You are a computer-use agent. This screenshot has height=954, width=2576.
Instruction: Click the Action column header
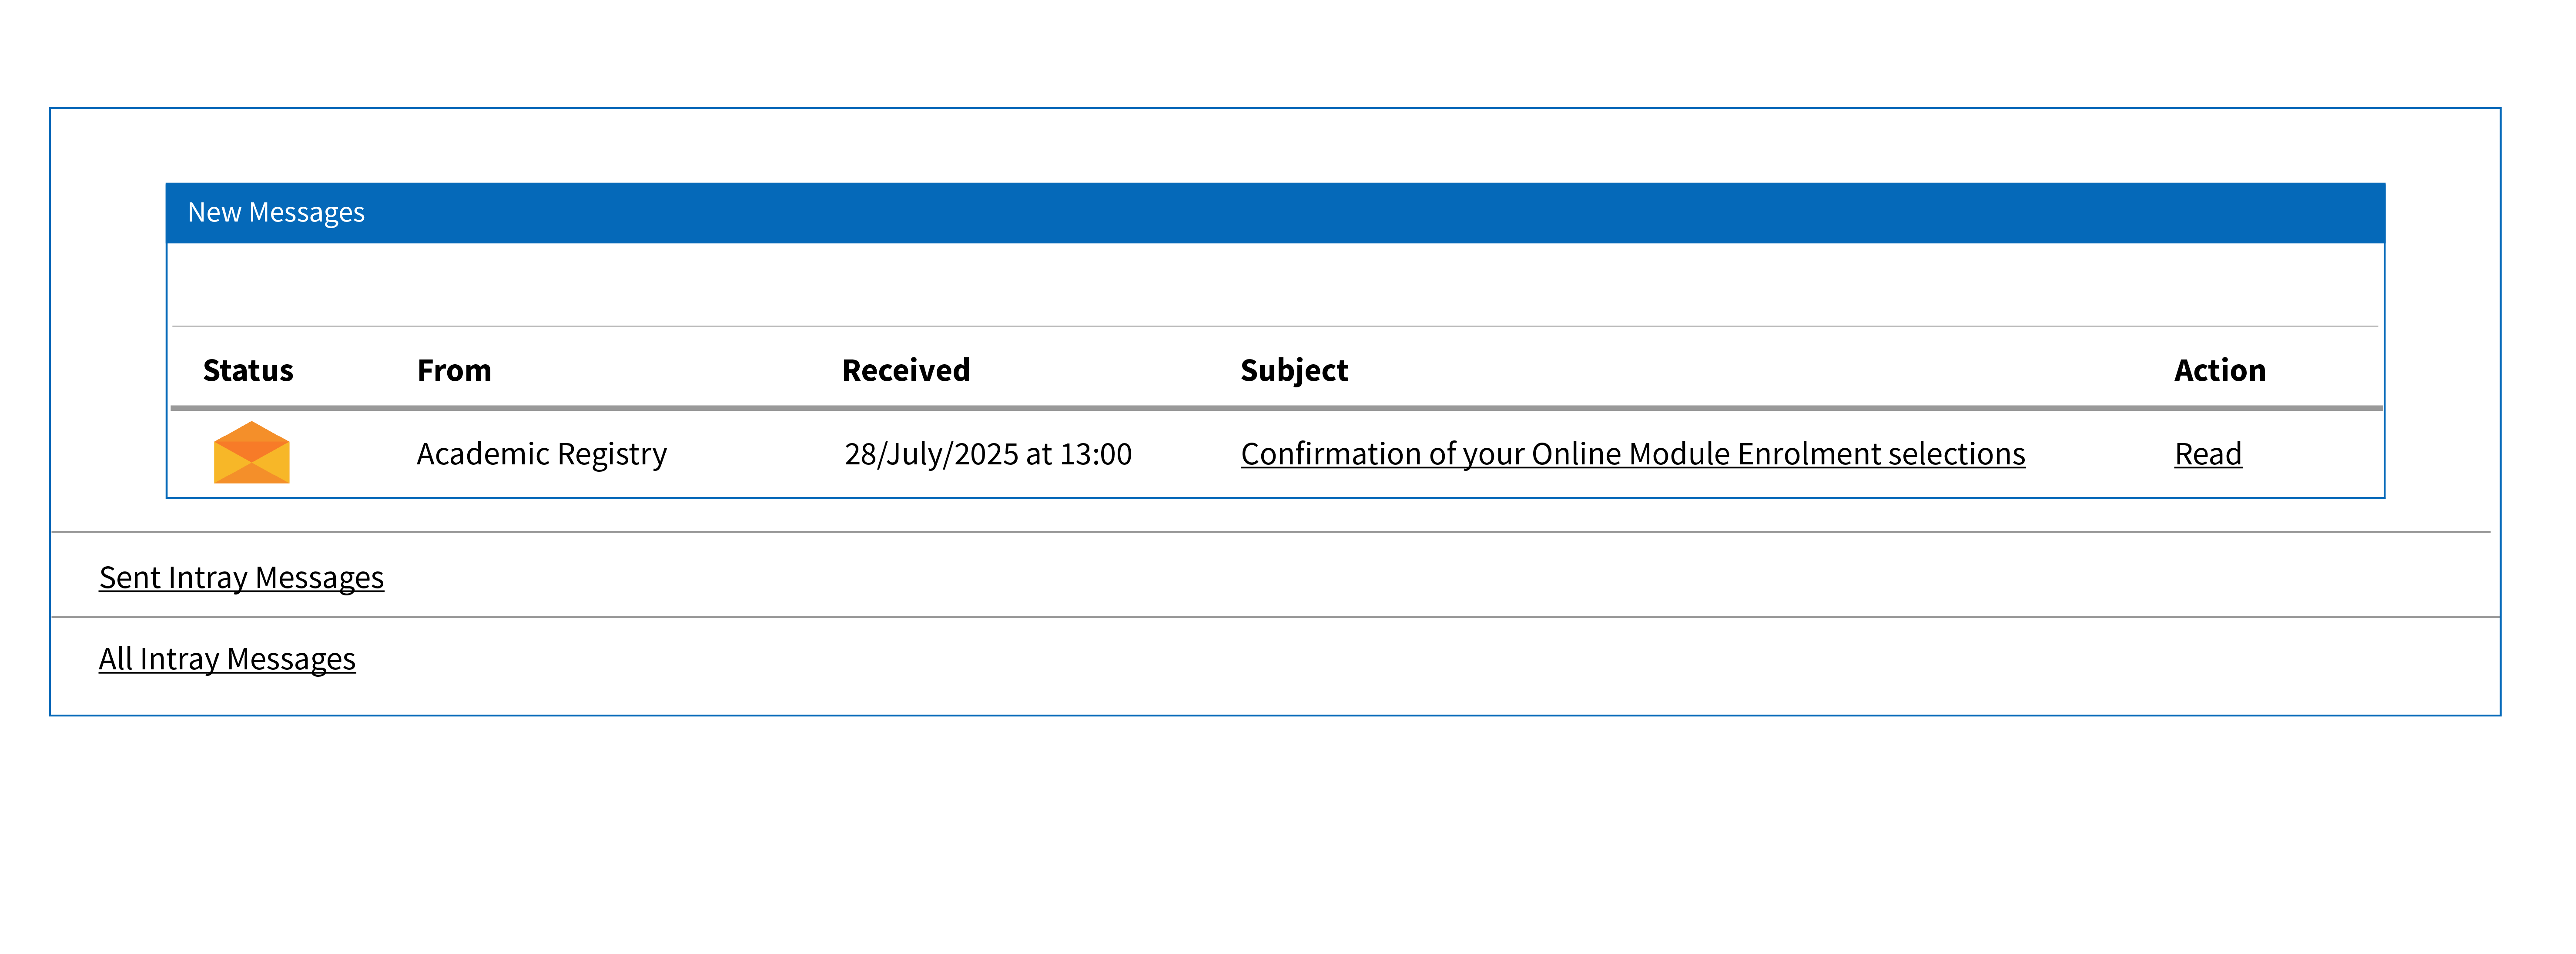click(2219, 371)
